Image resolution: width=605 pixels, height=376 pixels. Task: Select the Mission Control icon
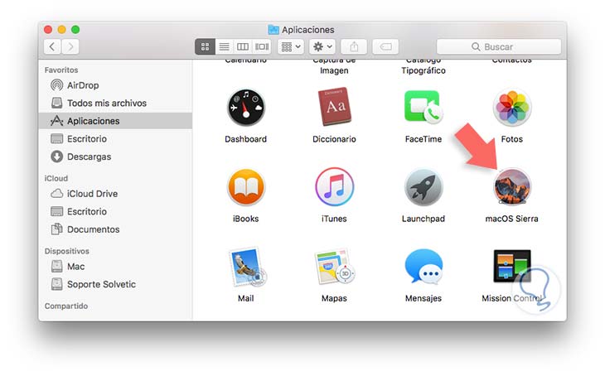pyautogui.click(x=512, y=266)
